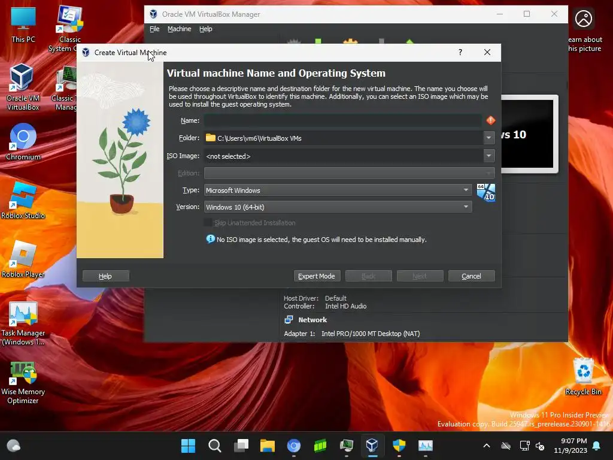Open Windows Security shield on taskbar

399,446
